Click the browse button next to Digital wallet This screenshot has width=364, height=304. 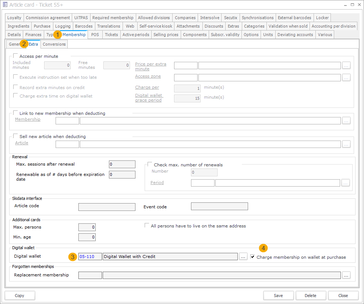[x=243, y=257]
